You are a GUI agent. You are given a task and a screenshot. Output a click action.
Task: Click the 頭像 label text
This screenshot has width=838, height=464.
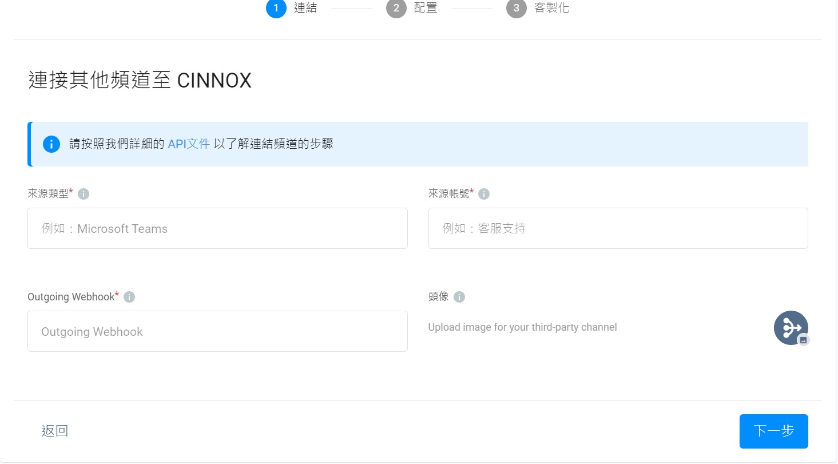tap(438, 297)
